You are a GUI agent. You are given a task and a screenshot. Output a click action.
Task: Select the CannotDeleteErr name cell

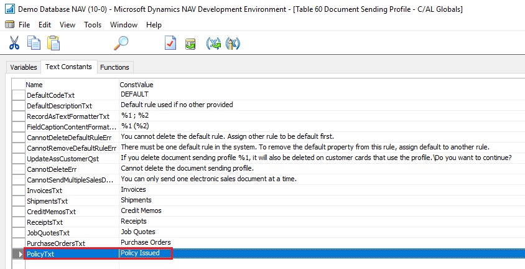(71, 169)
